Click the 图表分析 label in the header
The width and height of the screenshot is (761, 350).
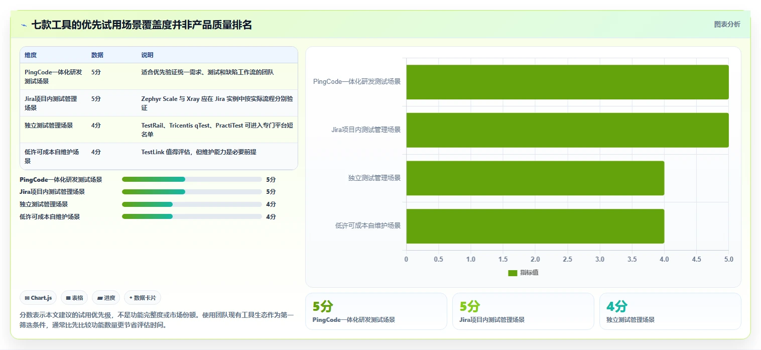[x=727, y=24]
